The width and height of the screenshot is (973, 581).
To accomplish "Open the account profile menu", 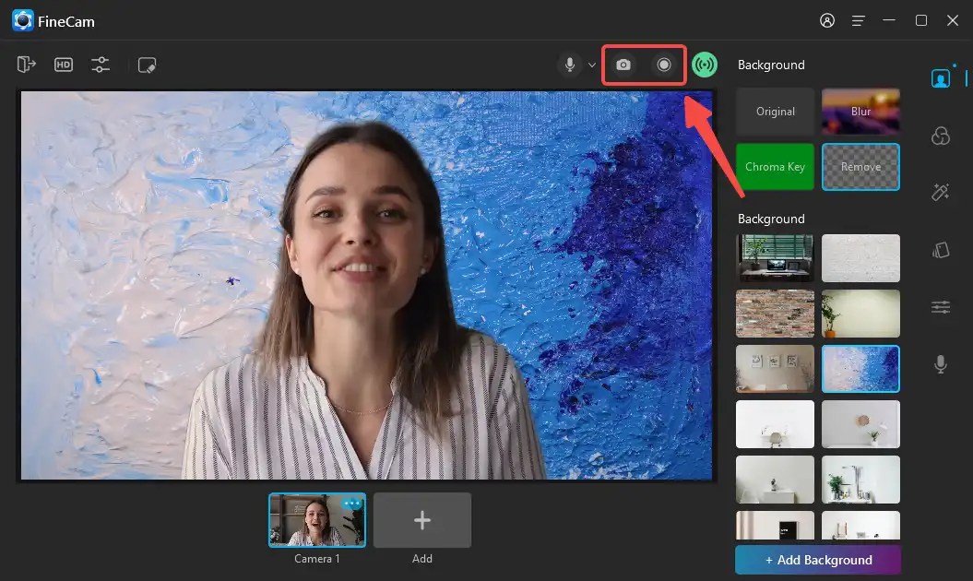I will [x=826, y=19].
